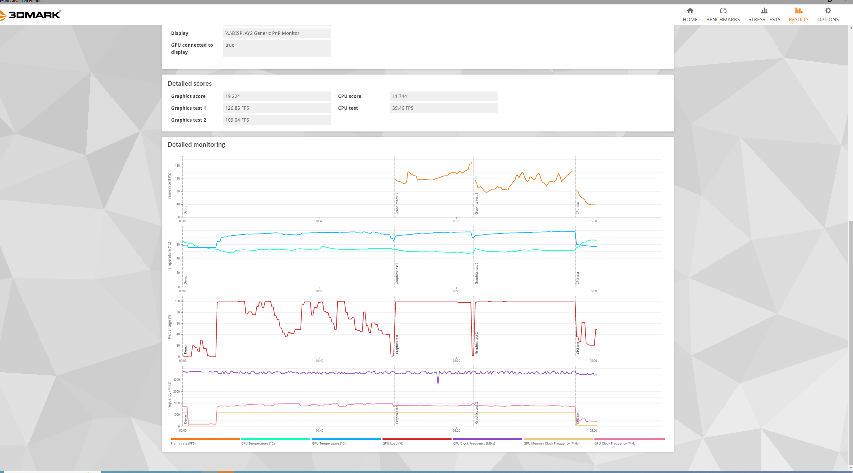Open Stress Tests via the bar chart icon
Screen dimensions: 853x473
point(764,11)
